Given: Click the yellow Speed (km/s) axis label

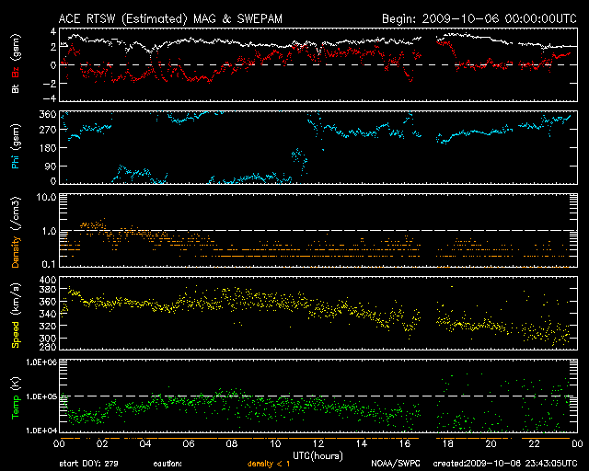Looking at the screenshot, I should 16,316.
